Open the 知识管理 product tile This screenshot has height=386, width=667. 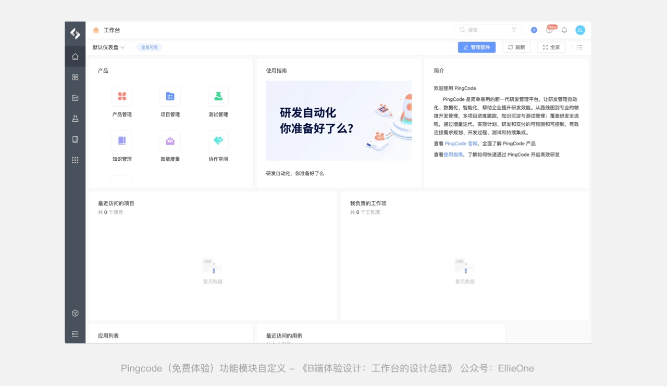[122, 146]
